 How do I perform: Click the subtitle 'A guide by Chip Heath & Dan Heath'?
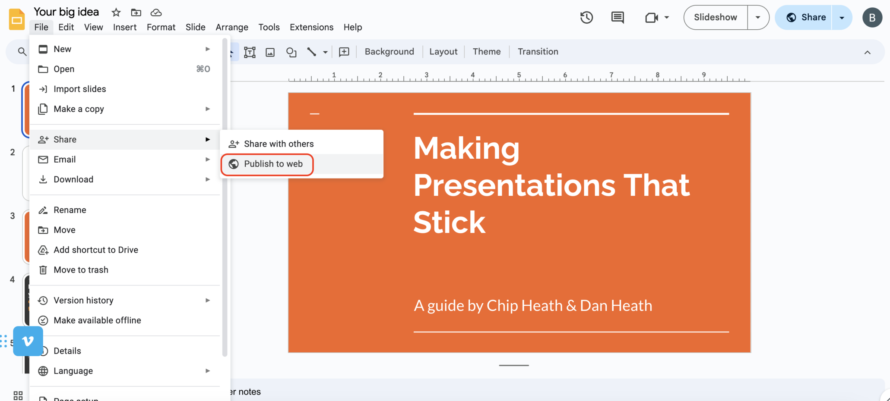533,306
